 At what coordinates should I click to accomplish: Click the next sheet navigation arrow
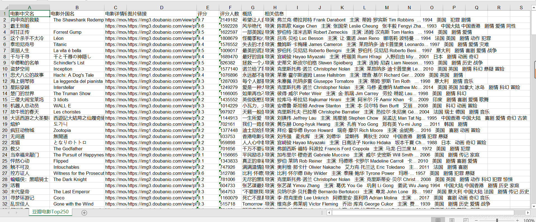17,213
